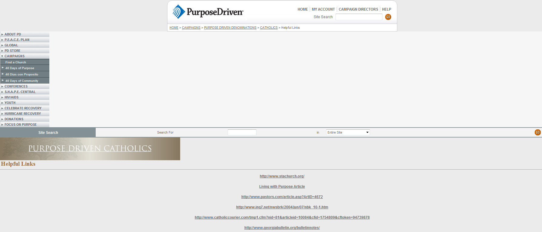Screen dimensions: 542x232
Task: Open MY ACCOUNT in top navigation
Action: tap(323, 9)
